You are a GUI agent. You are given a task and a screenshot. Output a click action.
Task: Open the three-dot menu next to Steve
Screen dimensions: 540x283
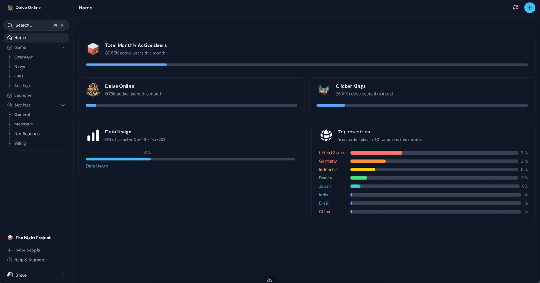(x=62, y=275)
